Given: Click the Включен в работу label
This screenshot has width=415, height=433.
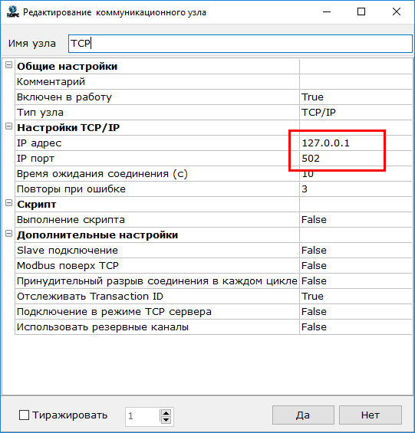Looking at the screenshot, I should (x=64, y=97).
